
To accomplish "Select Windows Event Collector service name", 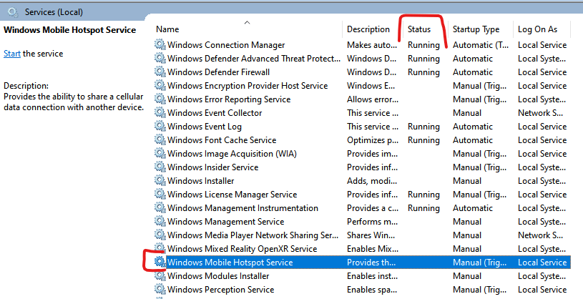I will click(215, 113).
